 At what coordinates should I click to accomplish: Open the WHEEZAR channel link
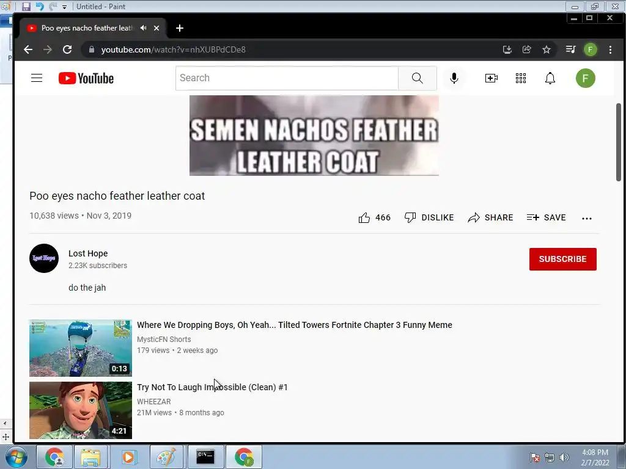point(153,402)
